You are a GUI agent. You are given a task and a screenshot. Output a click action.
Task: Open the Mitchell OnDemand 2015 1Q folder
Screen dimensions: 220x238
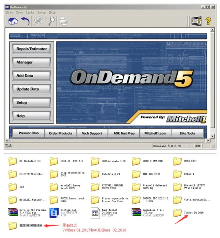tap(149, 187)
